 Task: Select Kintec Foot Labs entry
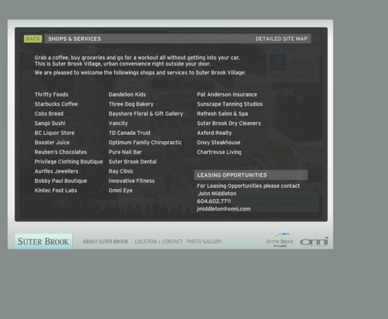(56, 190)
